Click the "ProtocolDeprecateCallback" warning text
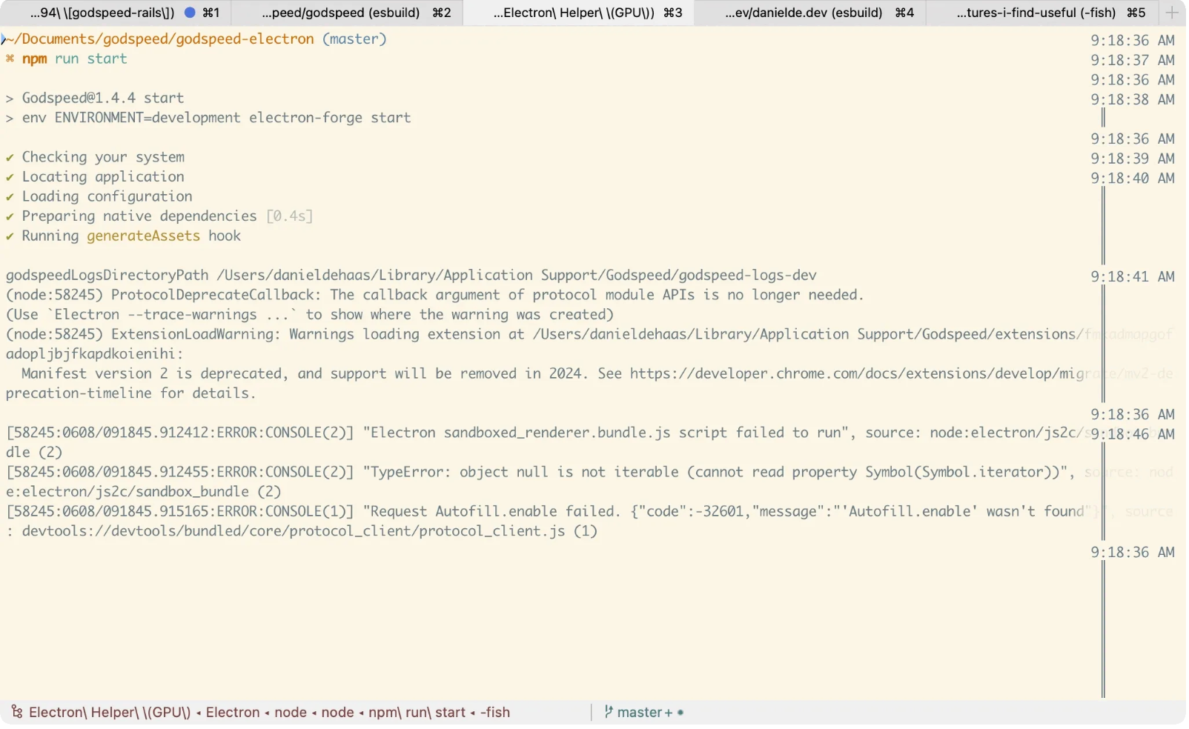This screenshot has height=729, width=1189. click(x=216, y=295)
